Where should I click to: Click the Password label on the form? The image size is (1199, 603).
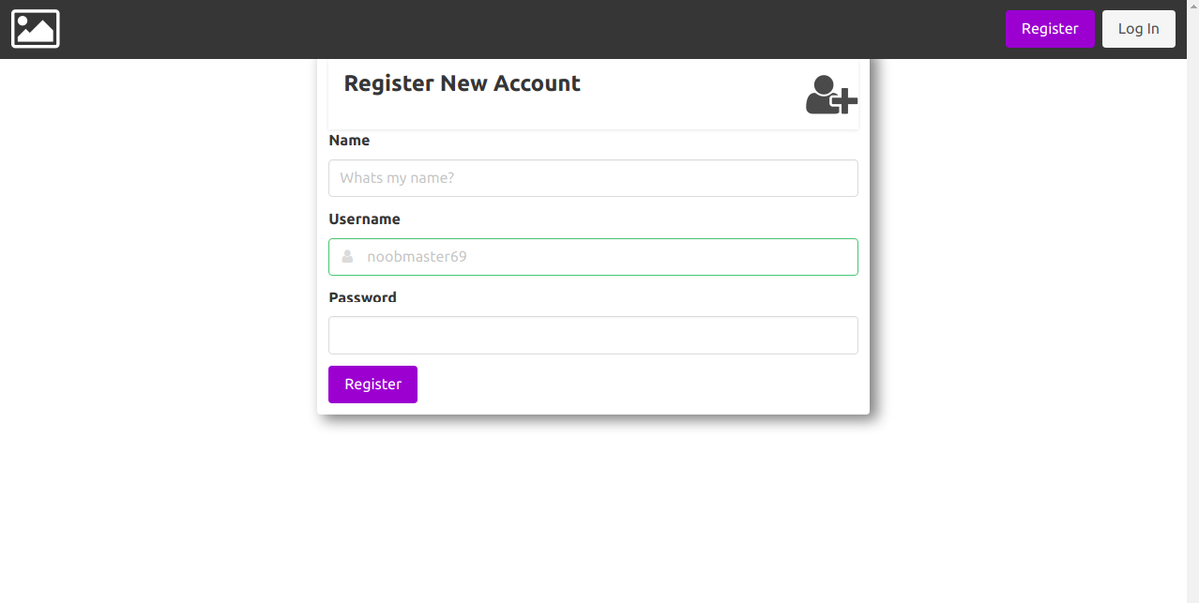coord(362,297)
